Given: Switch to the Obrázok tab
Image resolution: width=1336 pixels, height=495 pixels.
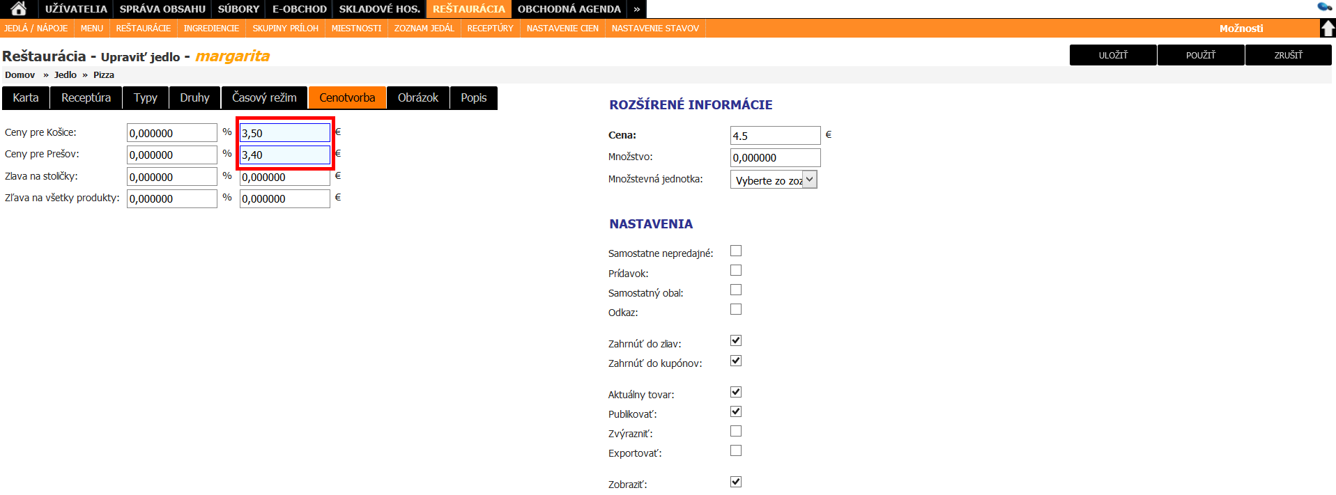Looking at the screenshot, I should pyautogui.click(x=417, y=98).
